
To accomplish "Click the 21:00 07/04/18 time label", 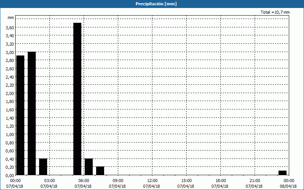I will pyautogui.click(x=254, y=184).
